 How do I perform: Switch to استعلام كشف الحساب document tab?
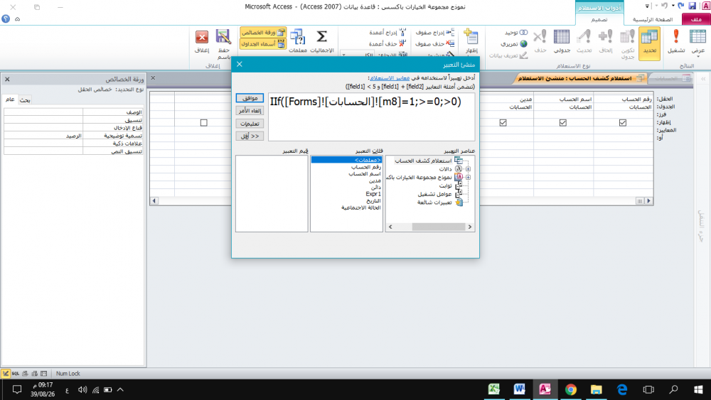click(x=579, y=78)
